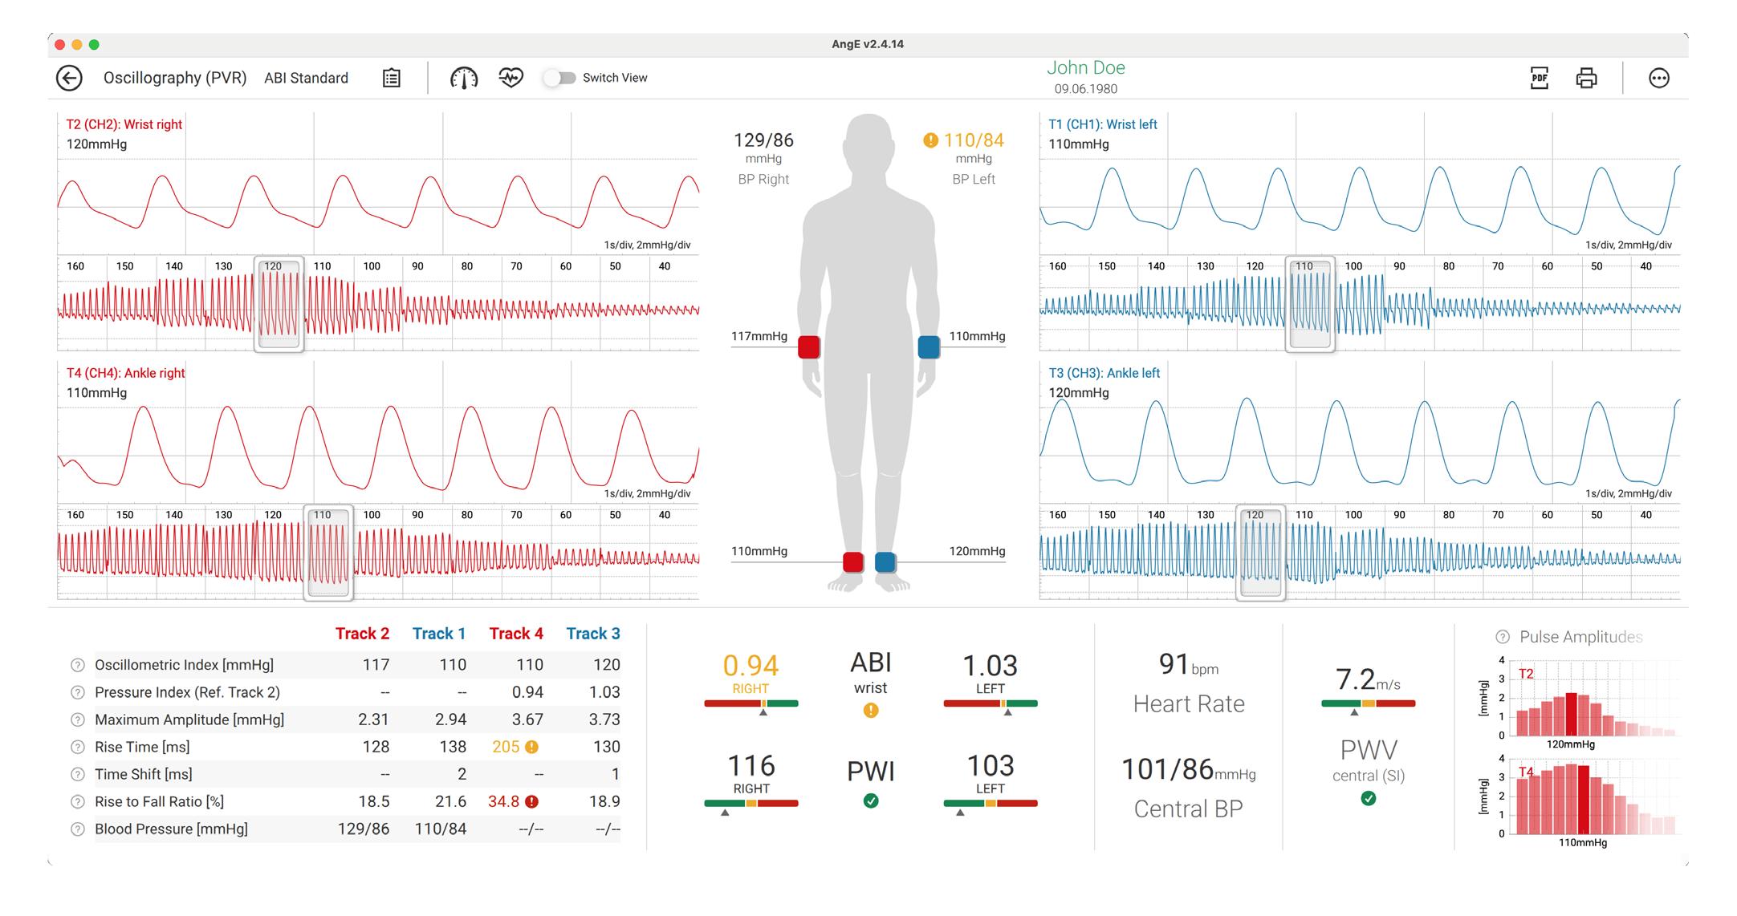Image resolution: width=1737 pixels, height=916 pixels.
Task: Click the BP Left 110/84 warning value
Action: coord(973,140)
